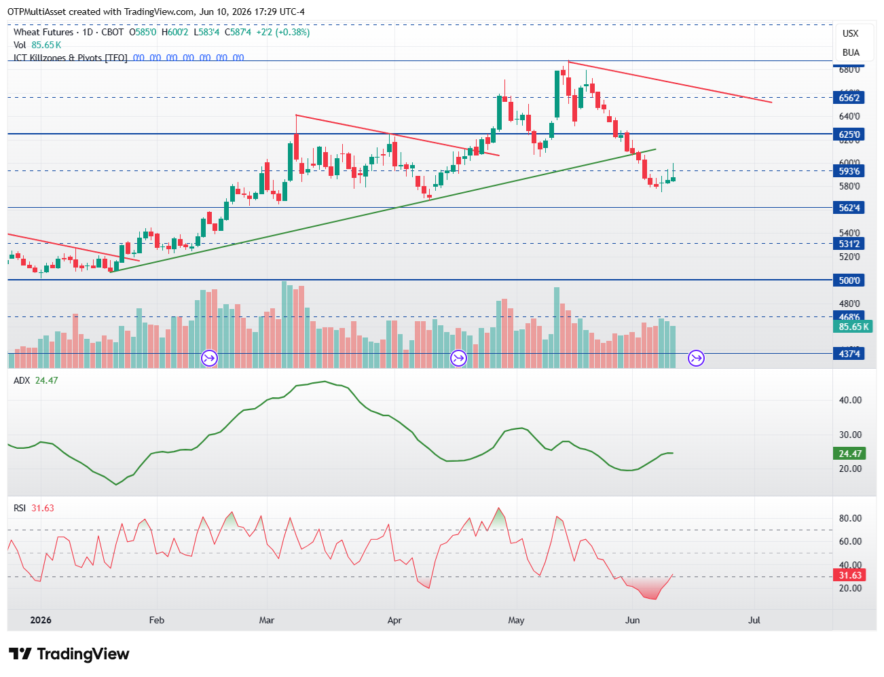Select the RSI indicator legend label
Viewport: 884px width, 677px height.
point(20,508)
